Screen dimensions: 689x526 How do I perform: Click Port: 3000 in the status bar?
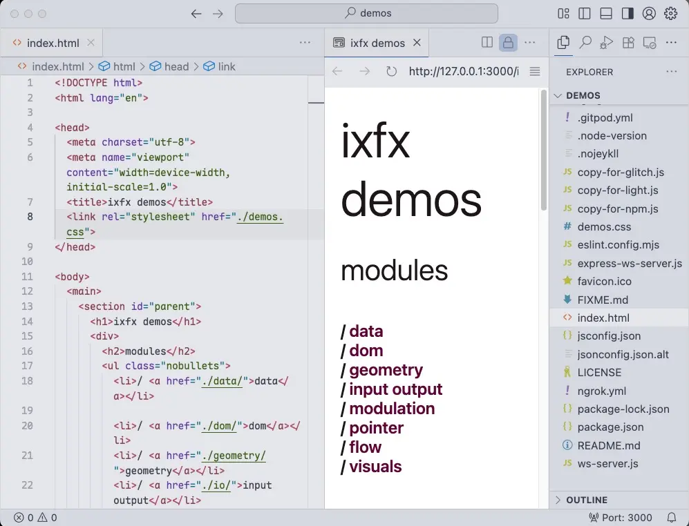point(620,518)
